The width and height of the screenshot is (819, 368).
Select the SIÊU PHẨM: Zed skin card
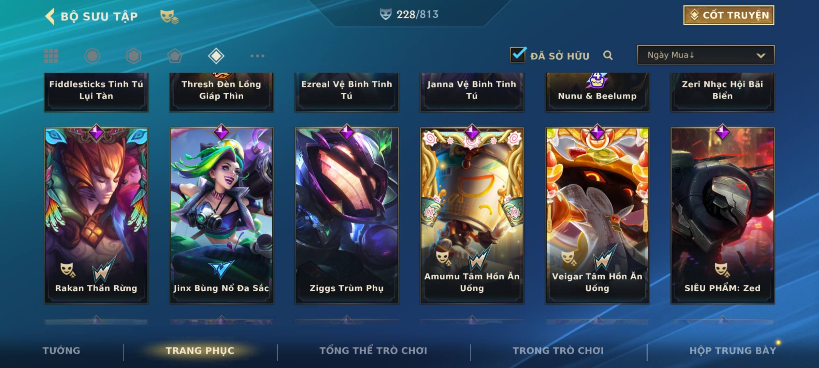(x=722, y=215)
